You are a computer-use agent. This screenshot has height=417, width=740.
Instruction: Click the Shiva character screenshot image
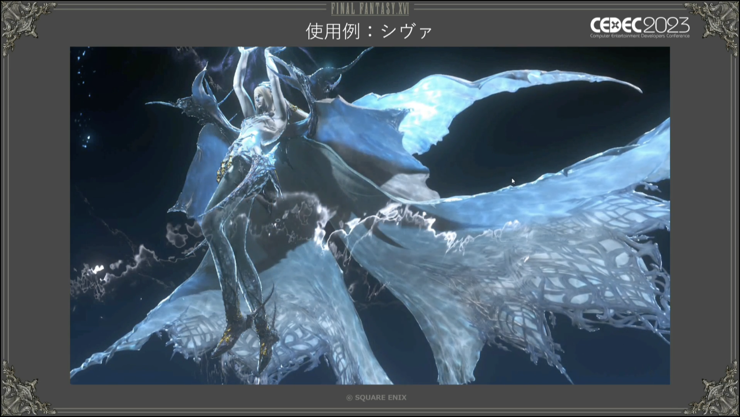(x=370, y=216)
